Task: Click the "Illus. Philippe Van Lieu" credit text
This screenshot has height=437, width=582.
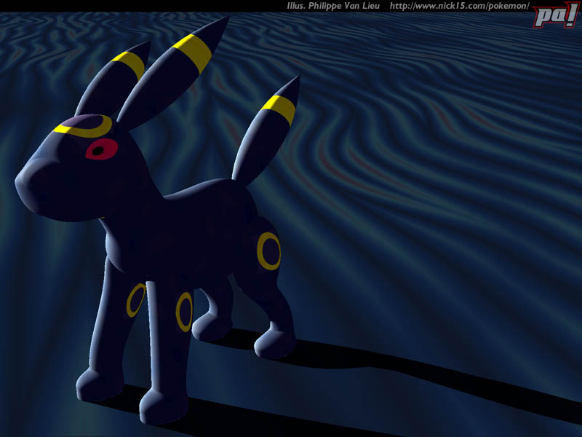Action: [x=333, y=6]
